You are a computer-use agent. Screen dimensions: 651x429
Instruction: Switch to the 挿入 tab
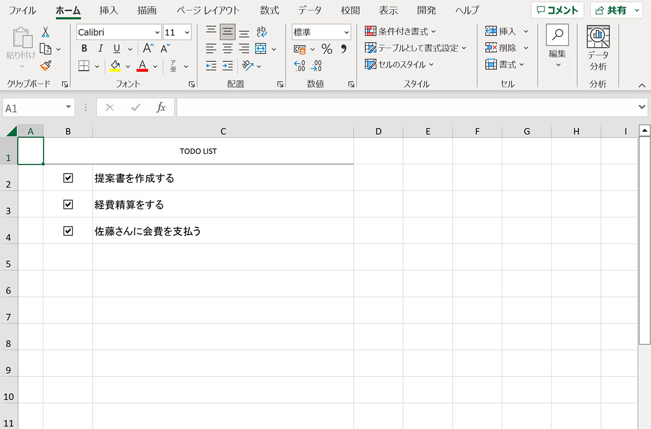(x=109, y=10)
